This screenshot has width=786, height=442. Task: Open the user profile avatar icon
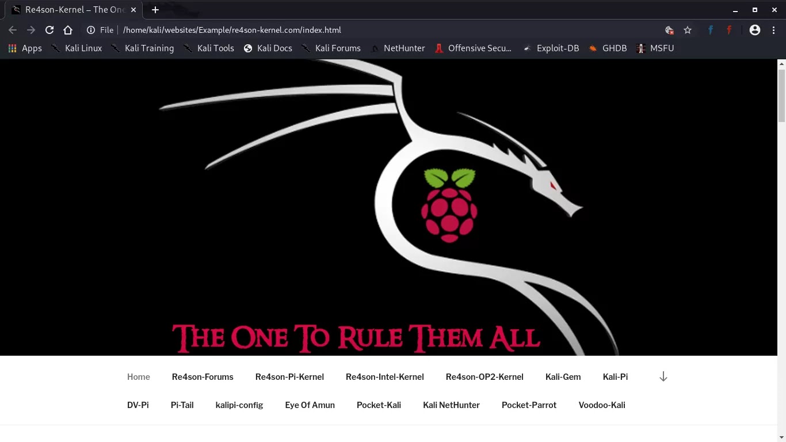[x=755, y=30]
